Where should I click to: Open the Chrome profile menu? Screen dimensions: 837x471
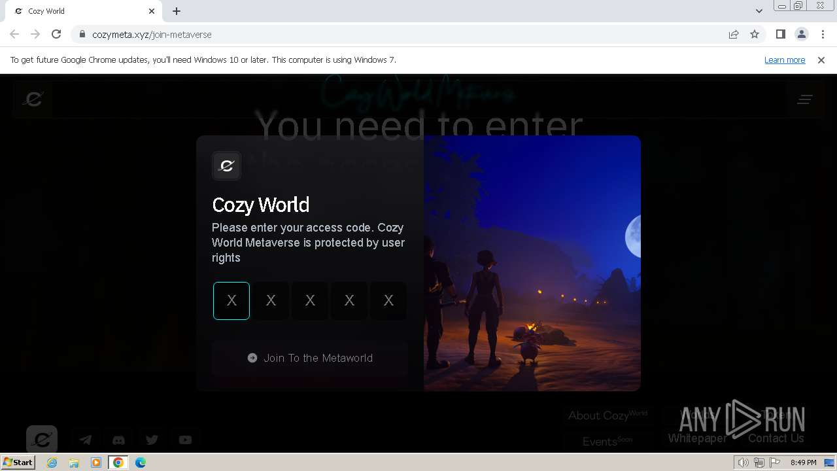pos(802,34)
